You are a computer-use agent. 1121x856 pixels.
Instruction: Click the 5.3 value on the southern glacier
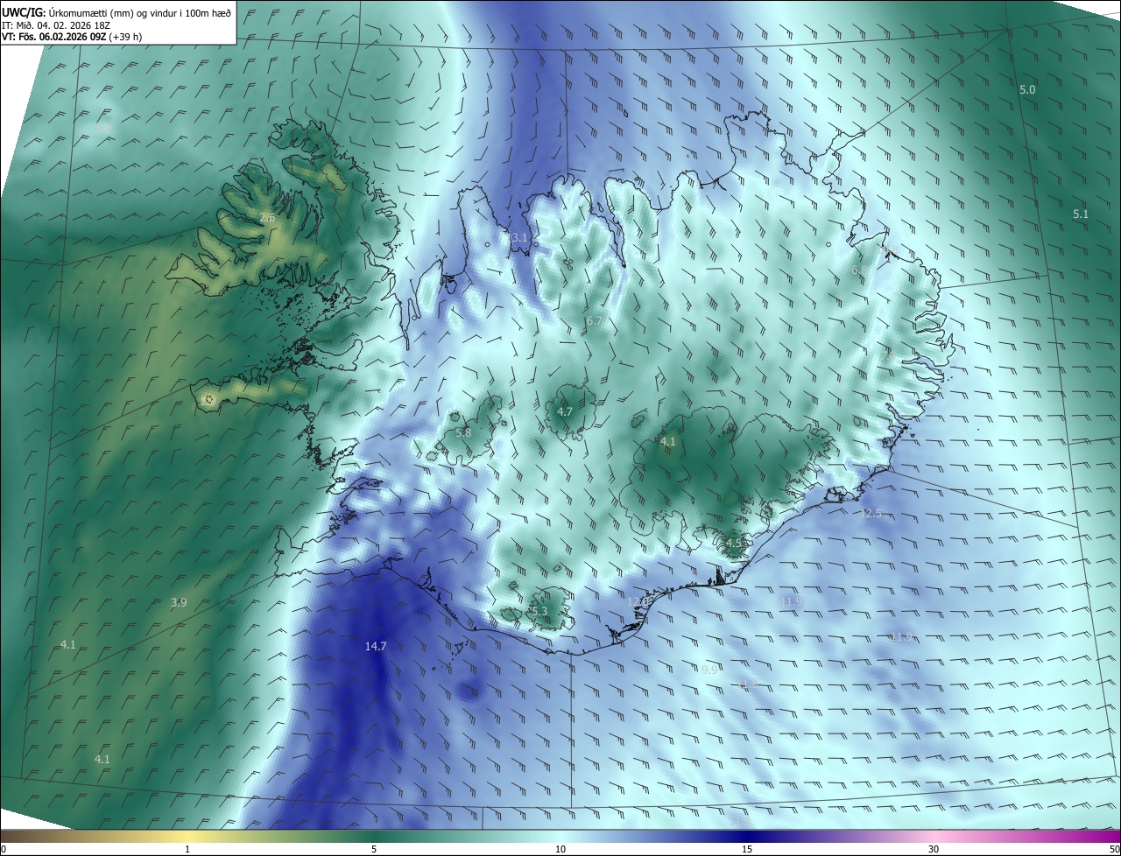point(539,612)
